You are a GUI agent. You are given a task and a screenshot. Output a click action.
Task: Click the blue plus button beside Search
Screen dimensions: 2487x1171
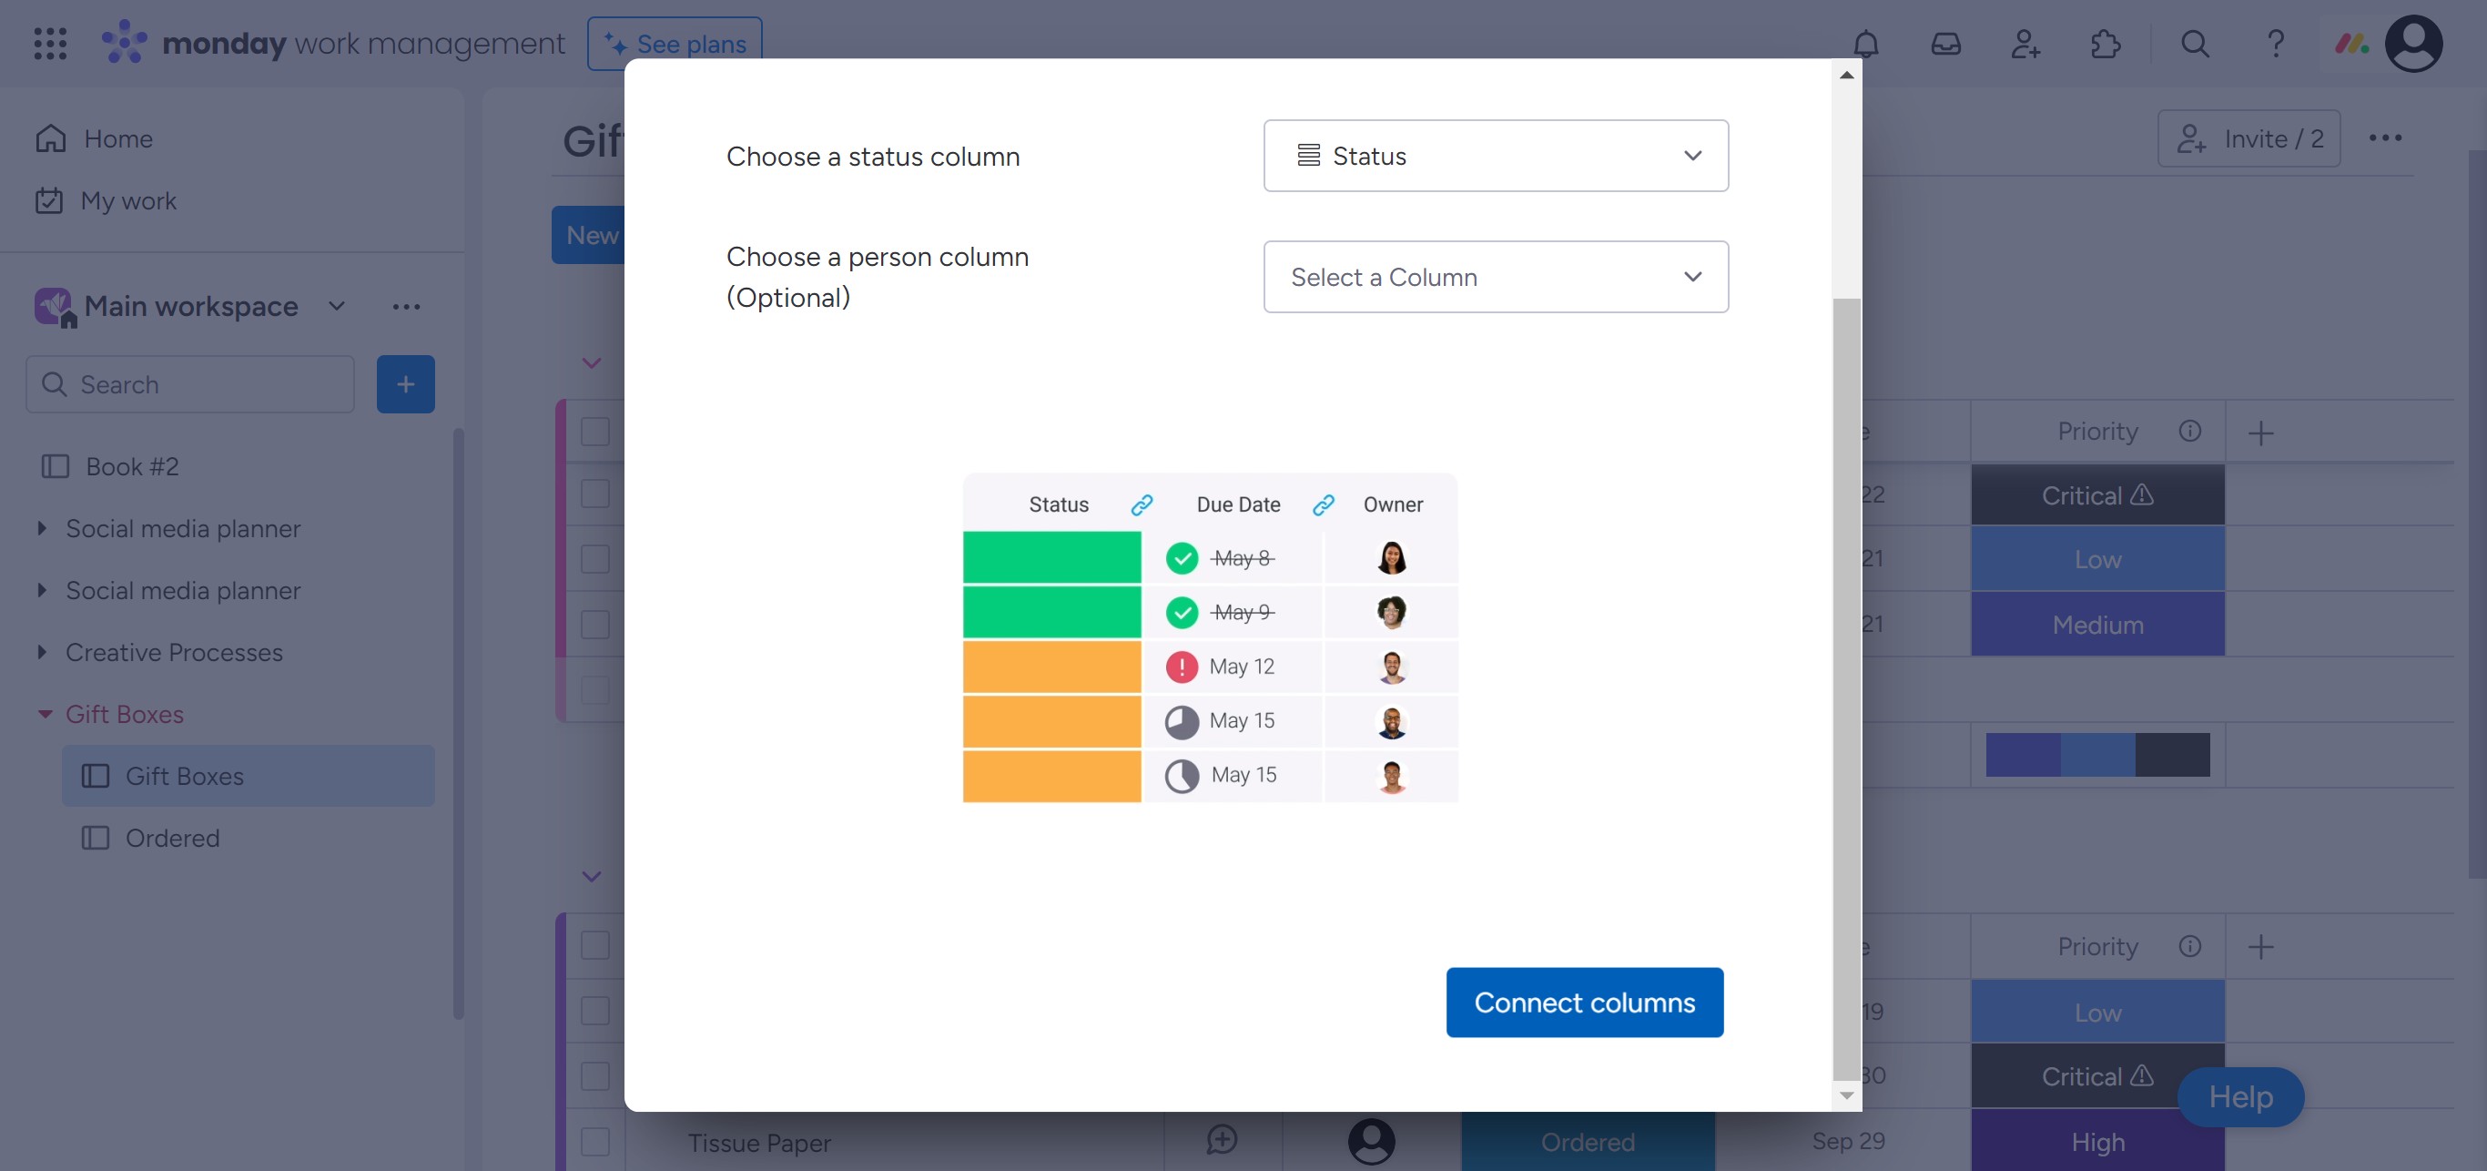click(x=404, y=384)
